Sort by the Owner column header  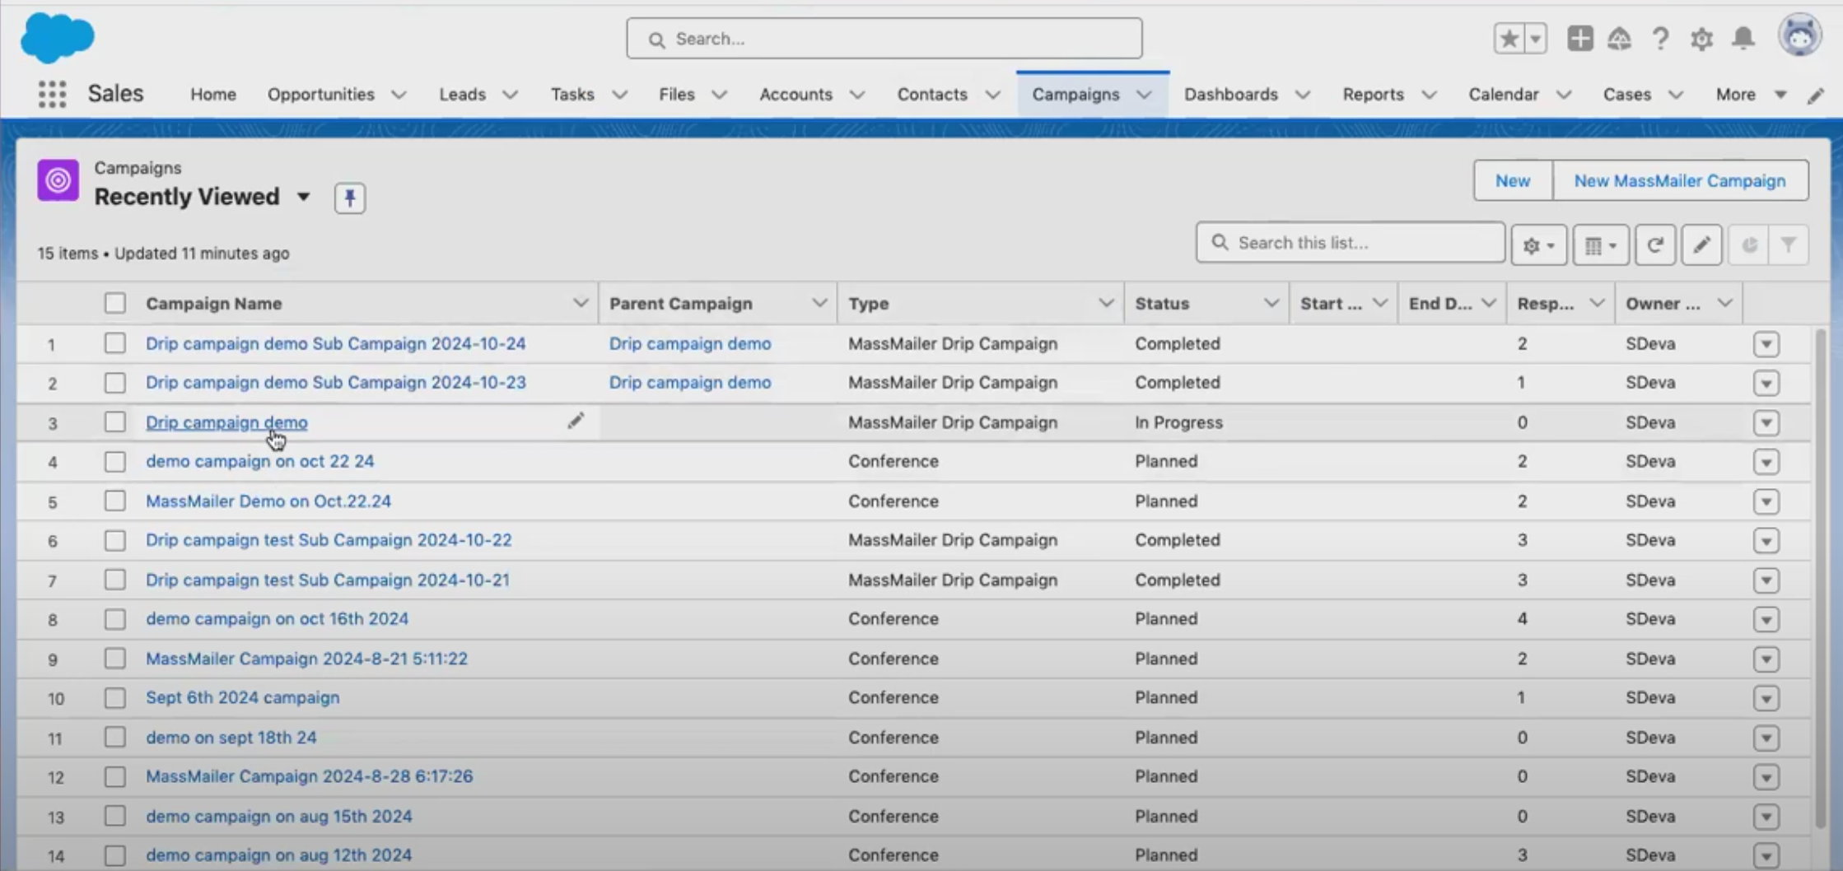tap(1663, 303)
